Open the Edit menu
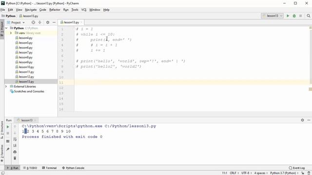Viewport: 312px width, 175px height. 10,10
